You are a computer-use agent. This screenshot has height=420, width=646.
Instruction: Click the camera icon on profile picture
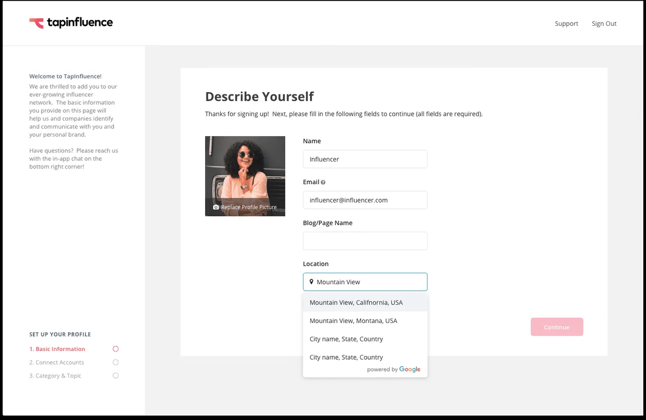click(216, 207)
